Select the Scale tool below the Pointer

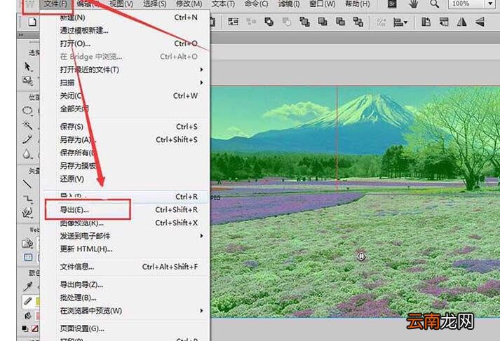[28, 81]
